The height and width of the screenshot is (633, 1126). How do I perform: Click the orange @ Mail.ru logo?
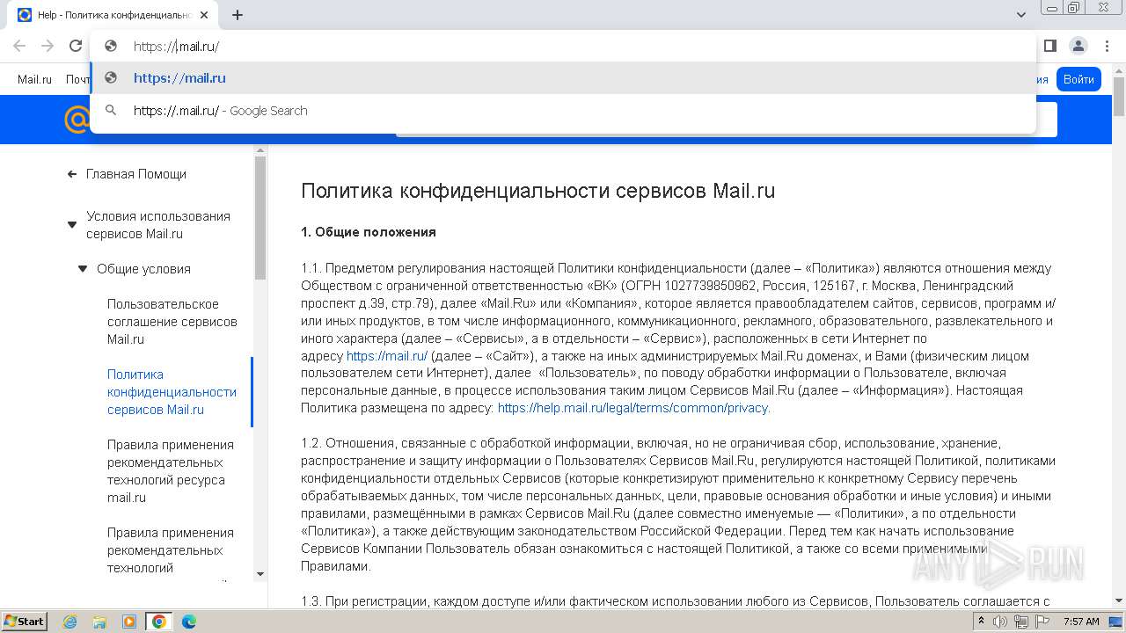(x=77, y=119)
